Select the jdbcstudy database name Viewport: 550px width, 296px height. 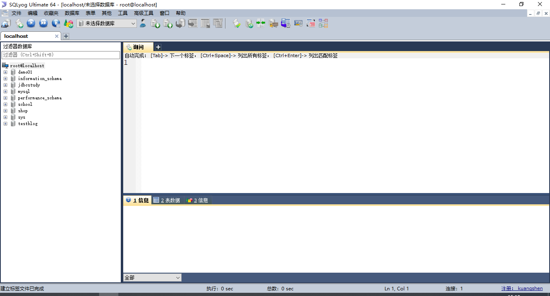[29, 85]
